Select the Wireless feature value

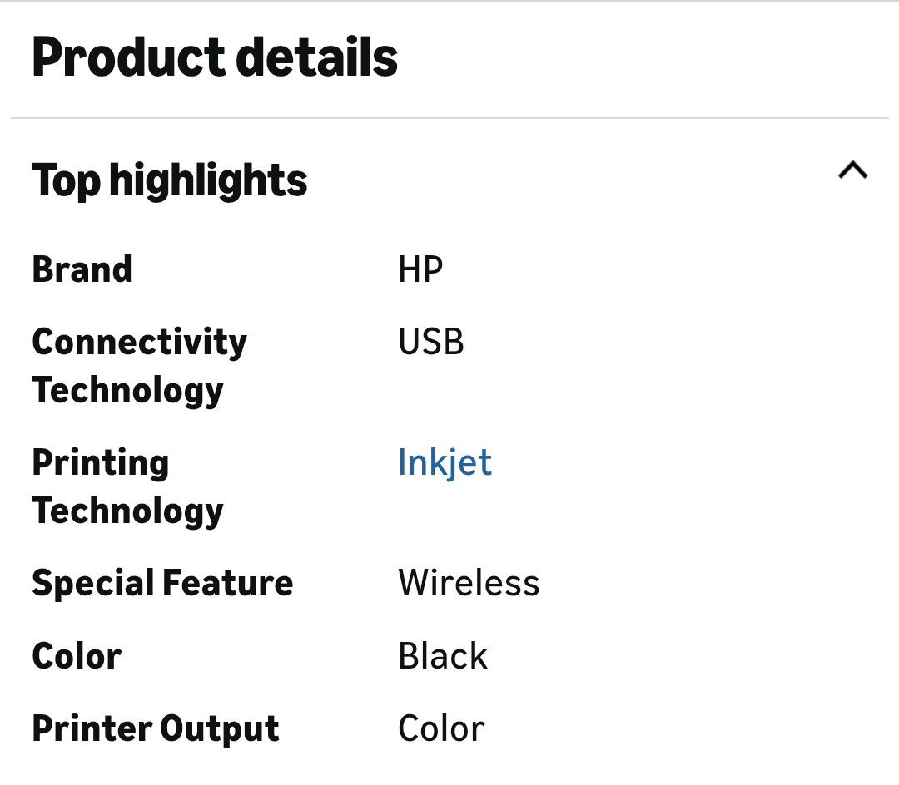[x=469, y=584]
